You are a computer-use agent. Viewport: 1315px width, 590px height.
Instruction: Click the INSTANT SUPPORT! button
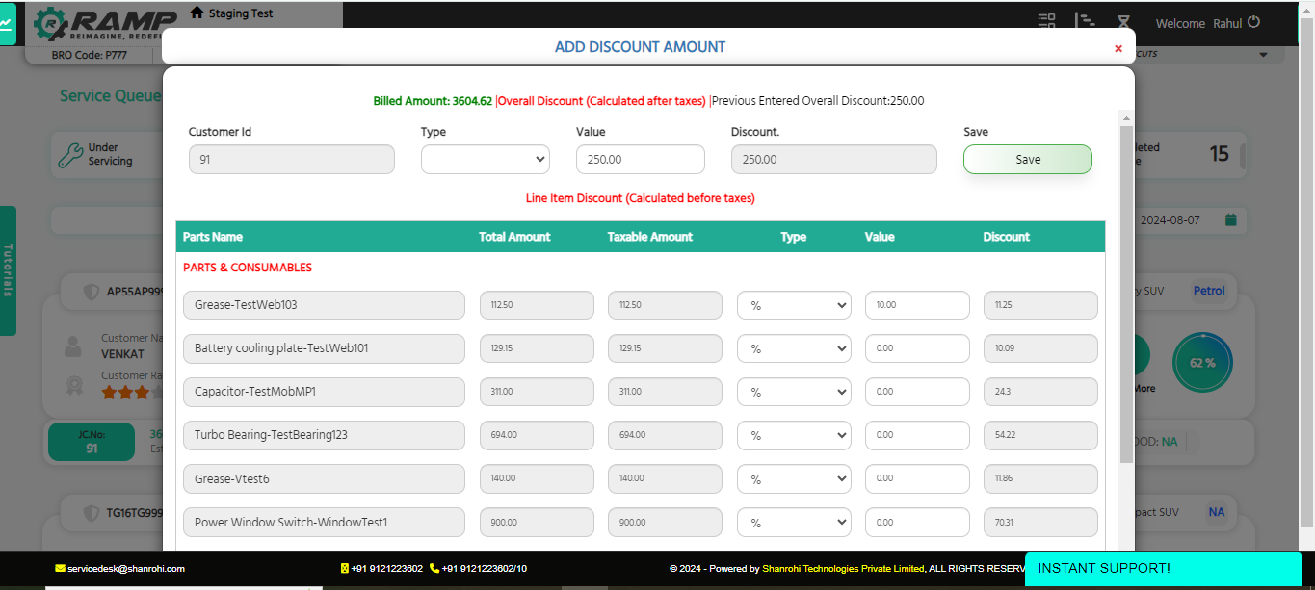point(1163,569)
